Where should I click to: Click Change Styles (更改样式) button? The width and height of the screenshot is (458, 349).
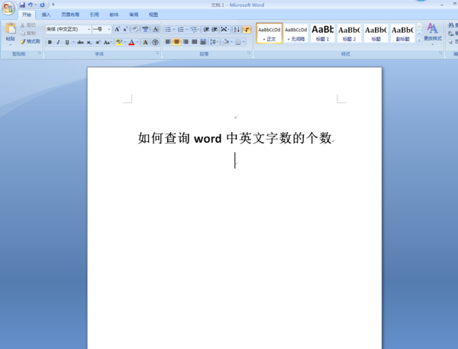pos(433,34)
